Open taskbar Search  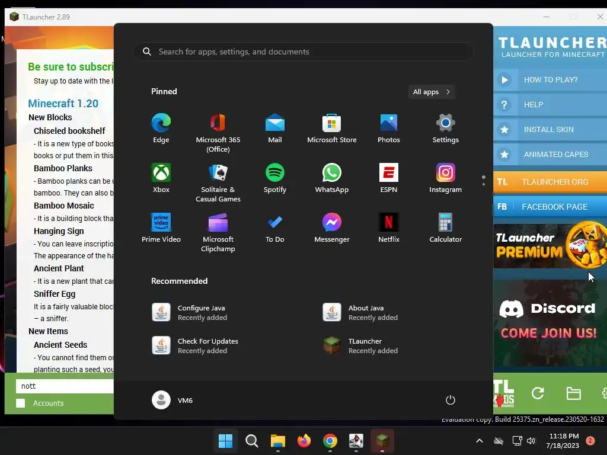click(x=251, y=441)
